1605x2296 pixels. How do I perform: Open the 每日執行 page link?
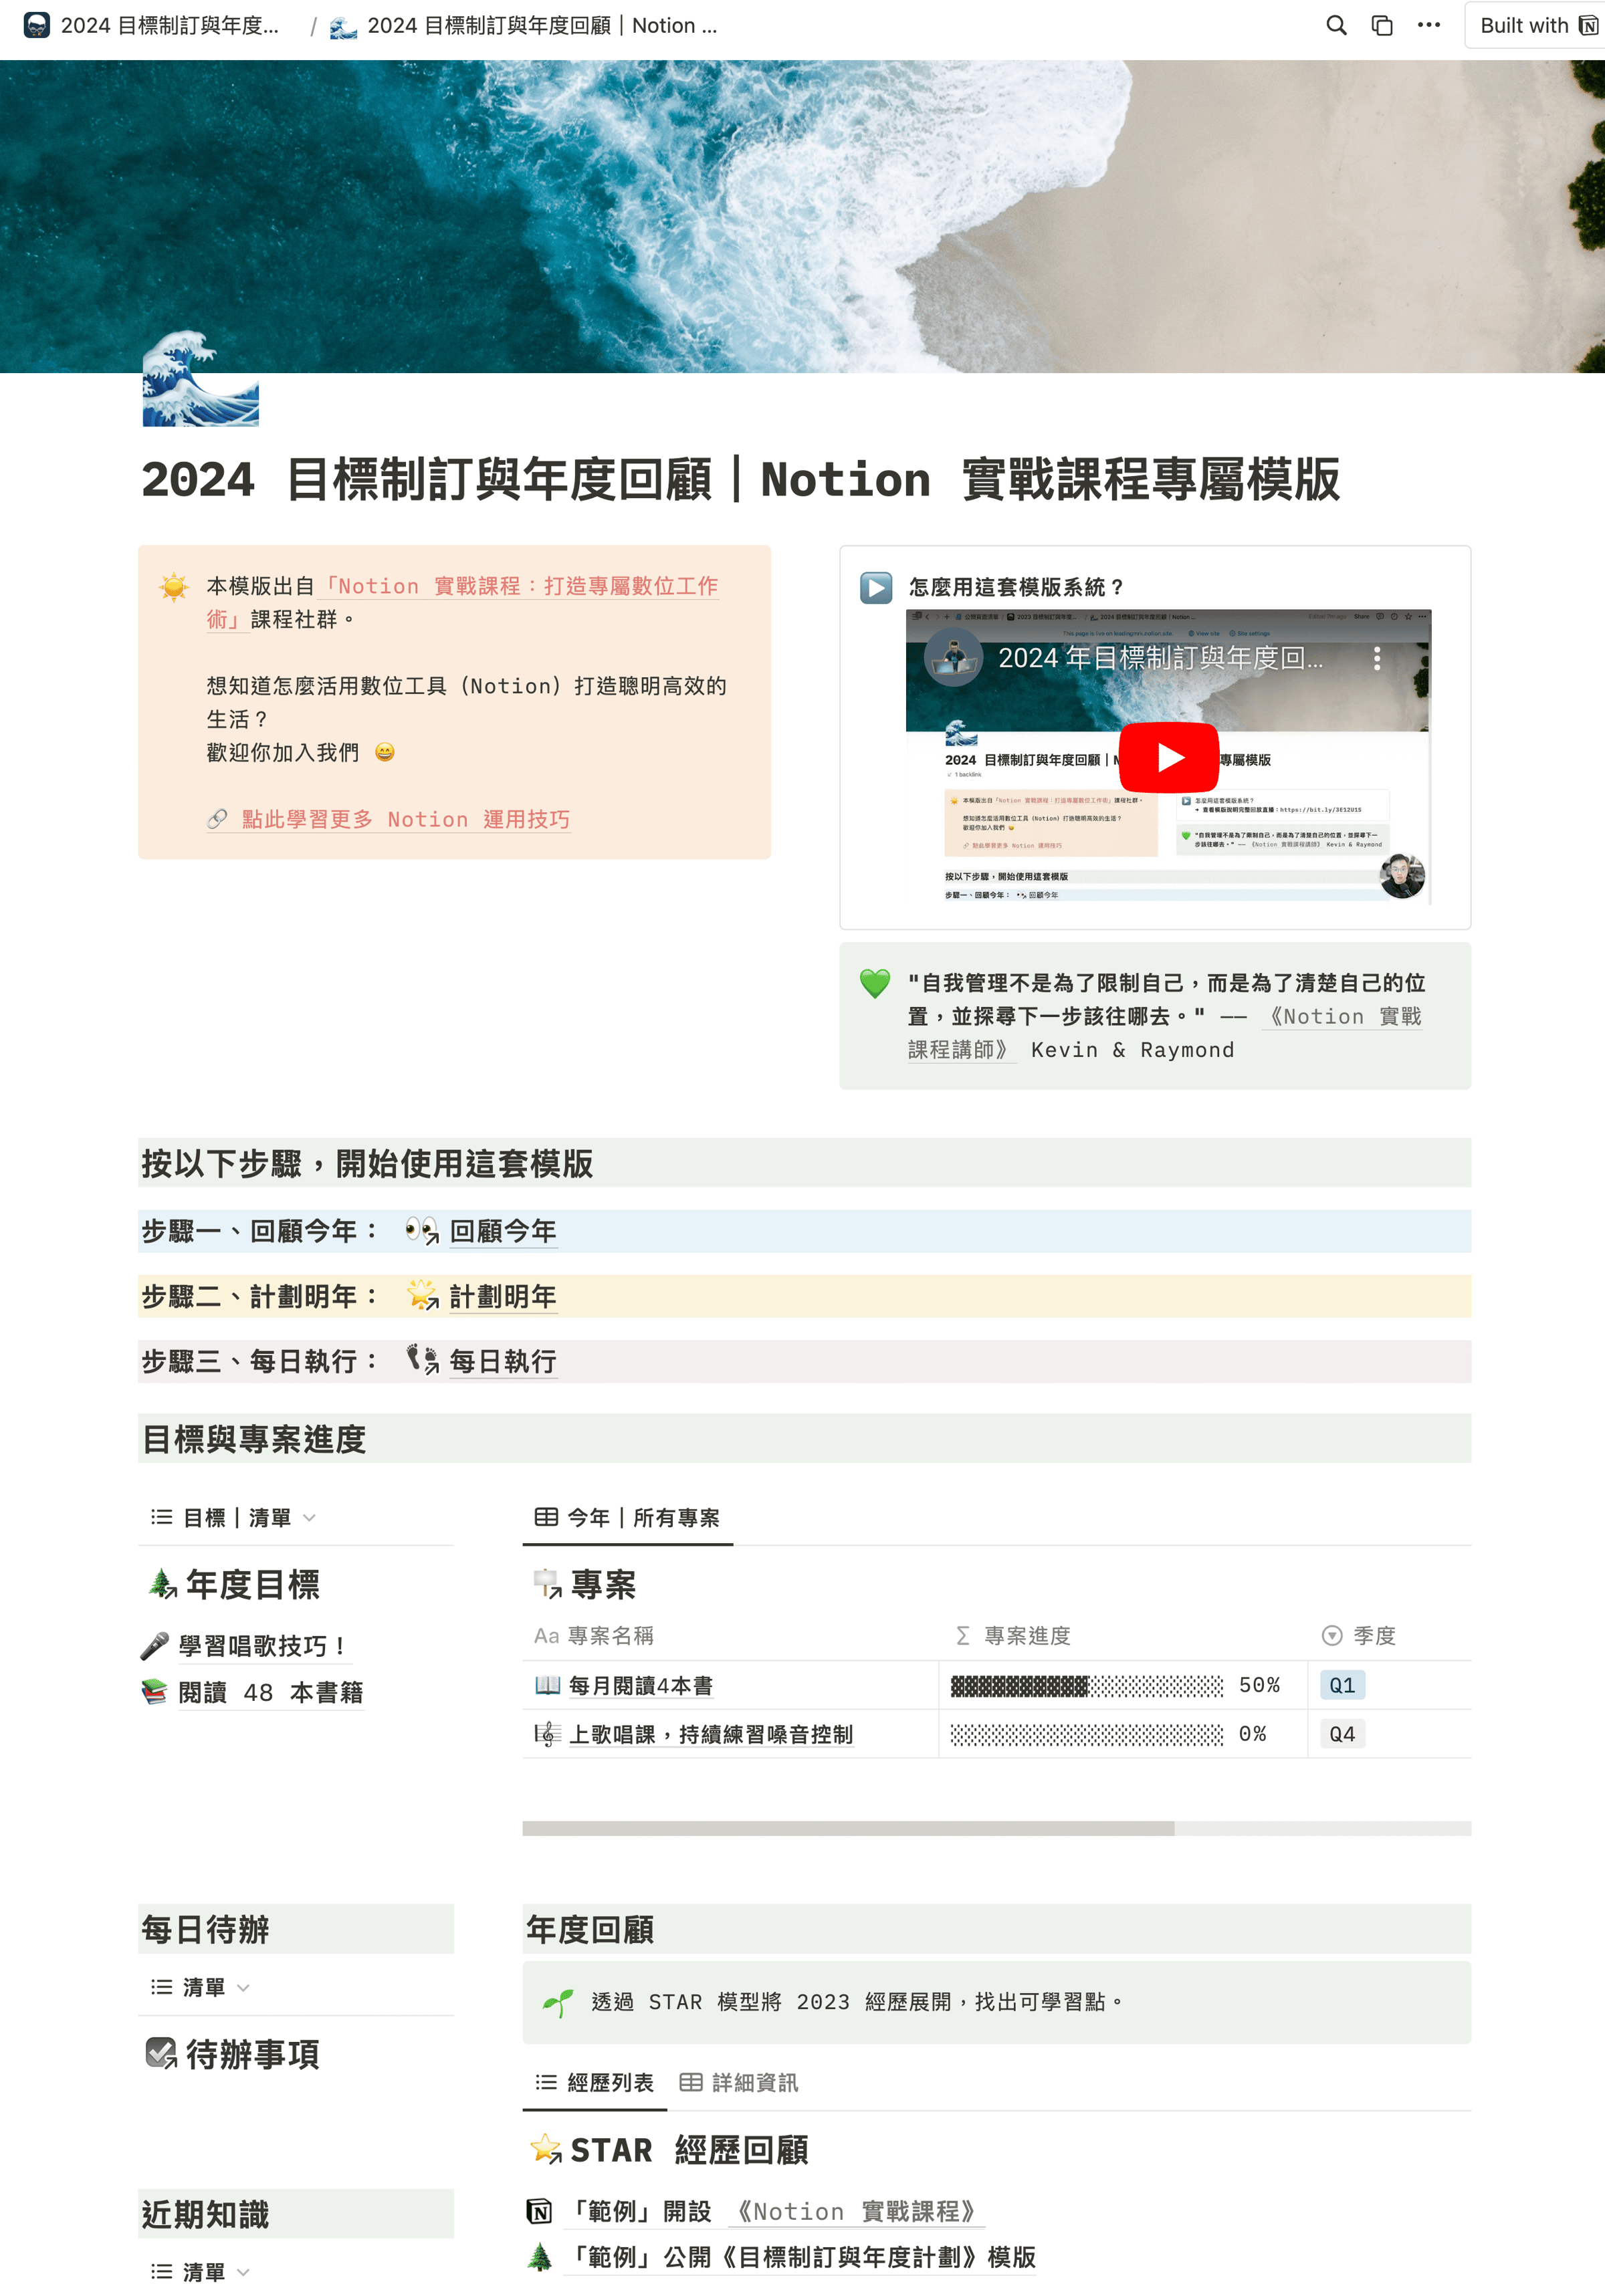tap(503, 1362)
